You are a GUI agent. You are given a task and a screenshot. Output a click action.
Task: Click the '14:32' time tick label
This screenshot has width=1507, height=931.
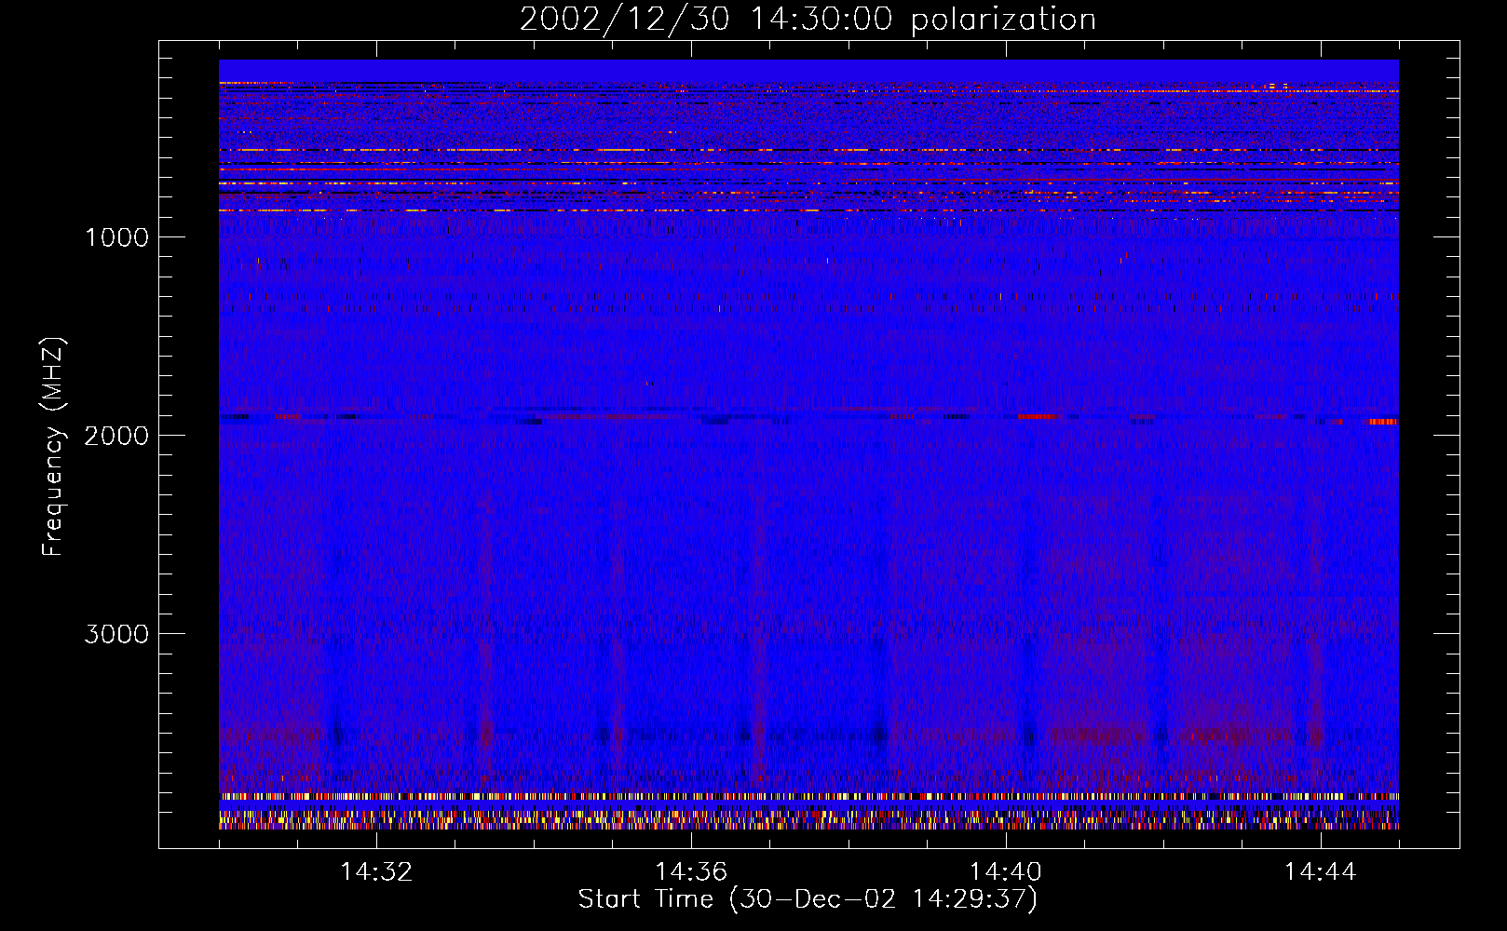376,872
